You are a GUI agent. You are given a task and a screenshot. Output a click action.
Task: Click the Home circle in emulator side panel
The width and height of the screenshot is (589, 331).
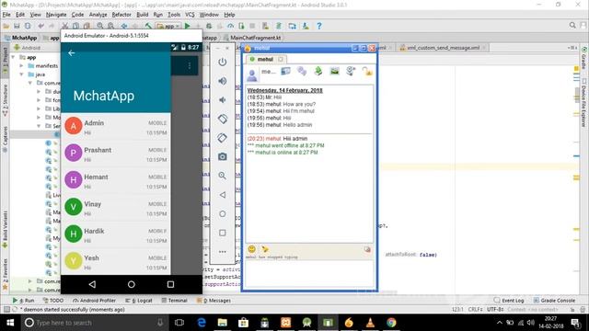point(223,214)
